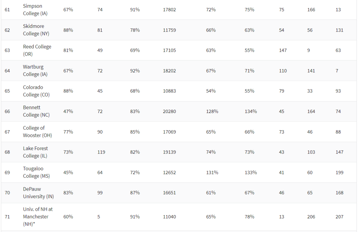Open College of Wooster (OH) entry
358x232 pixels.
[x=37, y=132]
